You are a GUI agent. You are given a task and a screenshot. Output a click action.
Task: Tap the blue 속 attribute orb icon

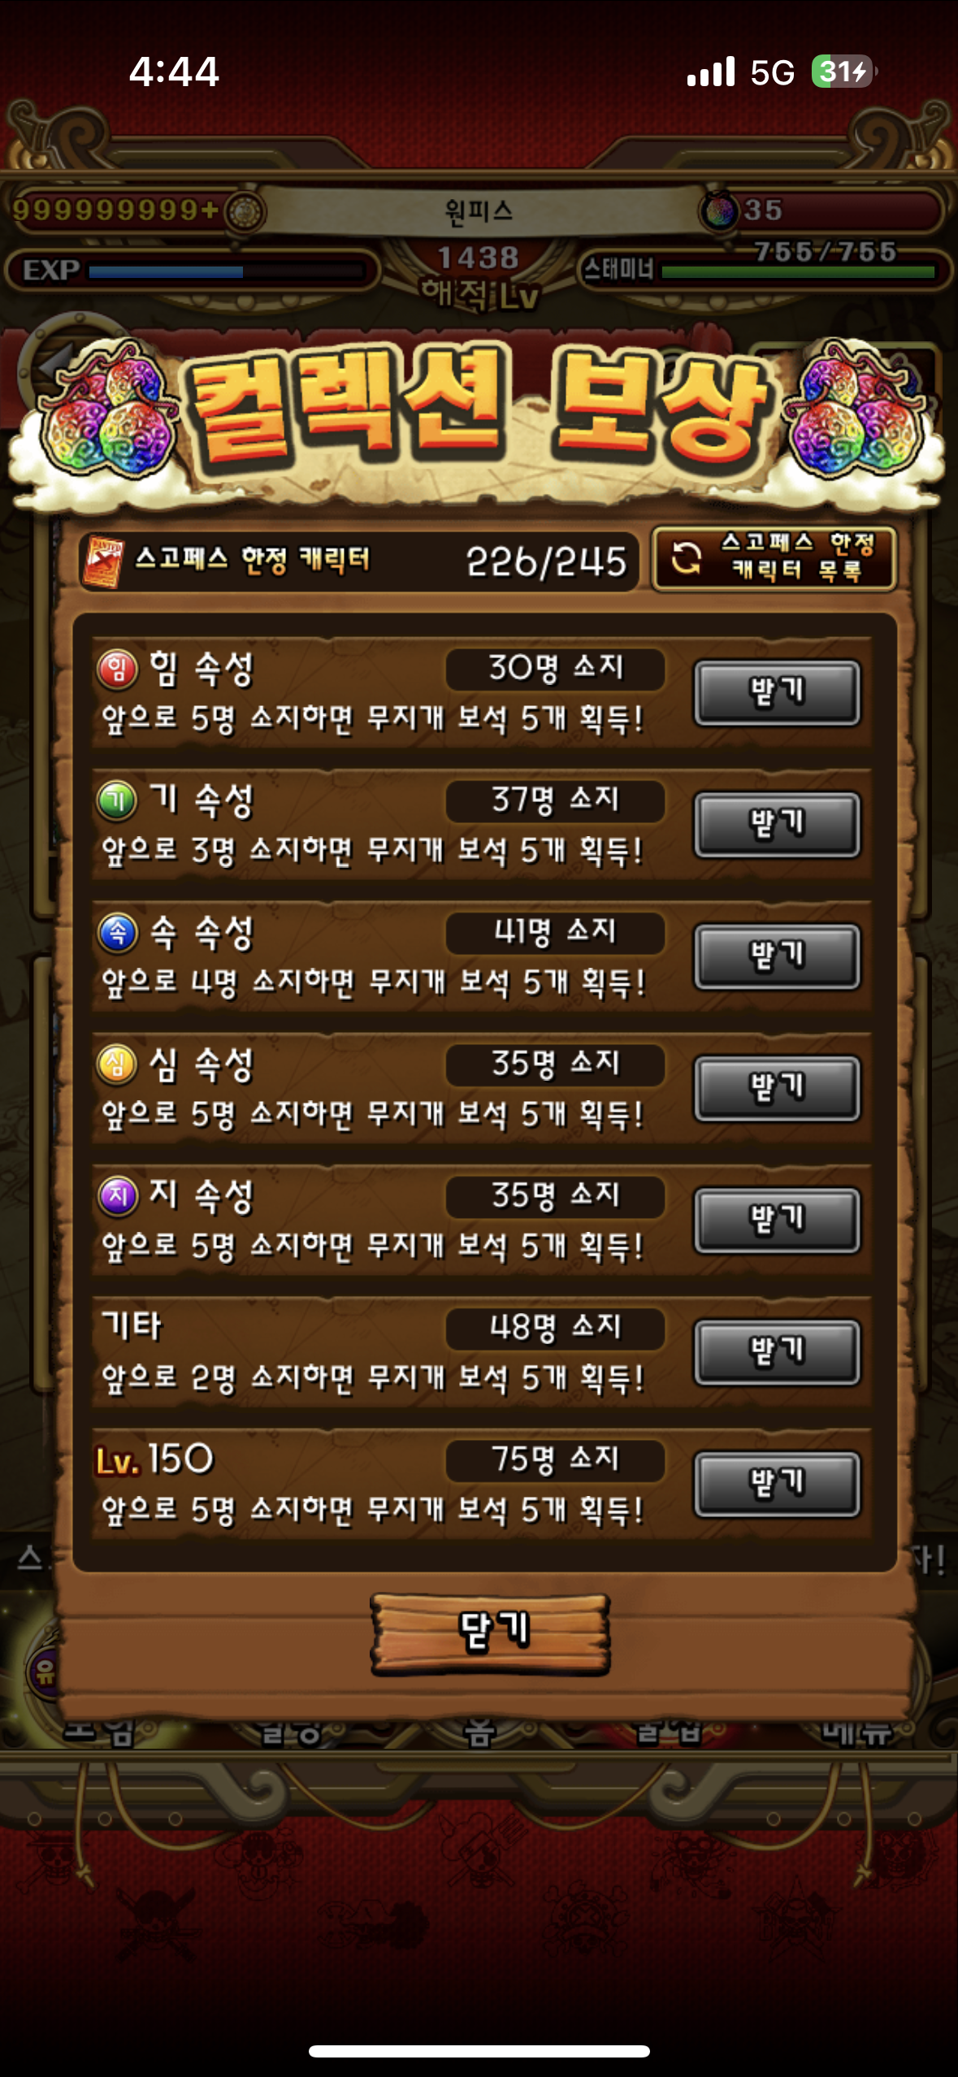[118, 933]
